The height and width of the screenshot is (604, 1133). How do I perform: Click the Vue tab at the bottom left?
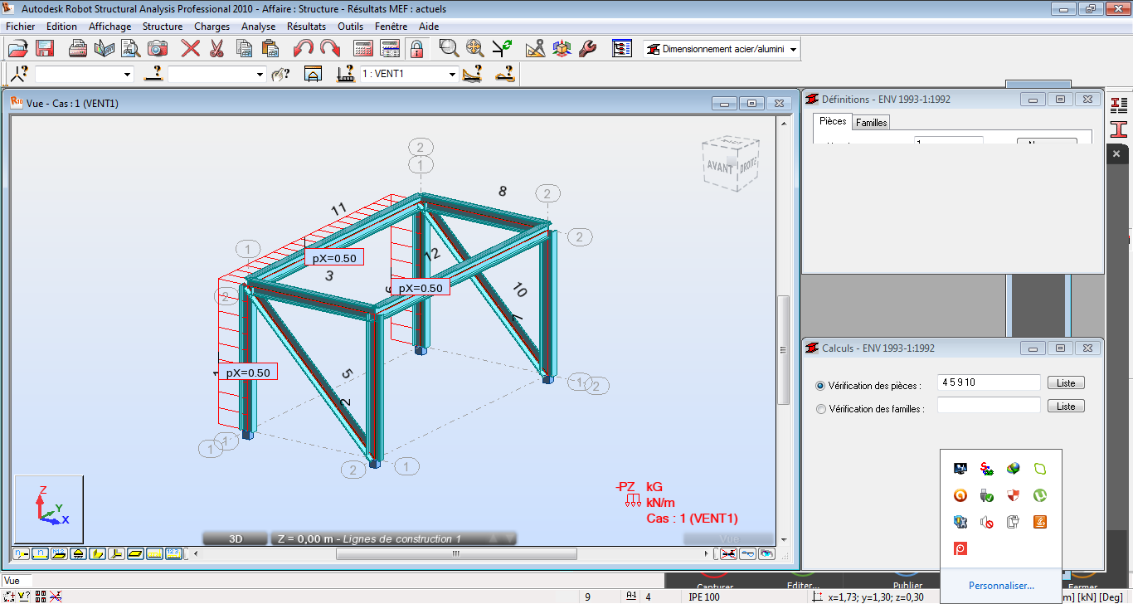point(17,581)
